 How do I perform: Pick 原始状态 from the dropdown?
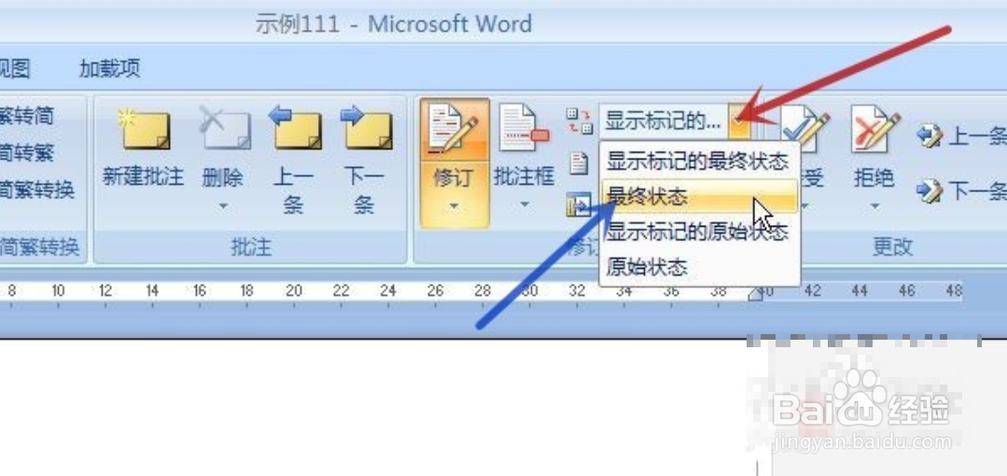699,266
